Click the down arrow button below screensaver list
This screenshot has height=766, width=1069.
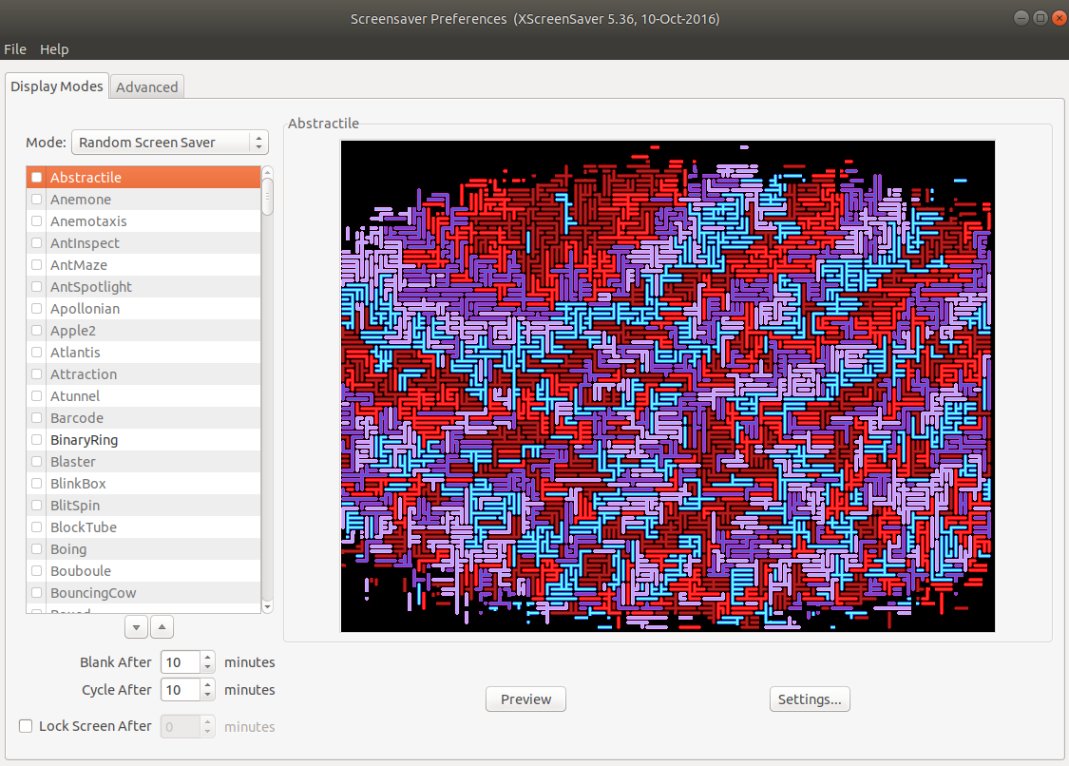(136, 627)
